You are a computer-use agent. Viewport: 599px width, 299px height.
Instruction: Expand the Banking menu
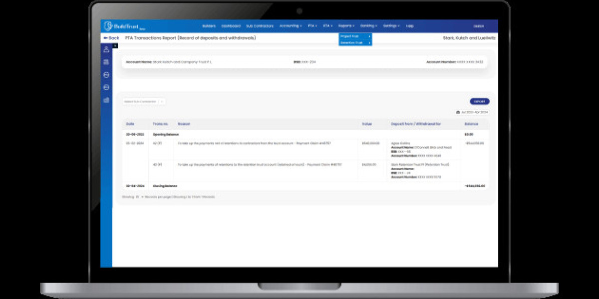368,26
